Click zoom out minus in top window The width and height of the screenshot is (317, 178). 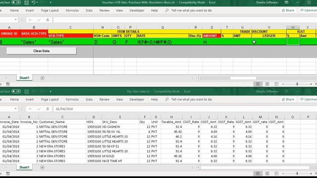coord(283,84)
